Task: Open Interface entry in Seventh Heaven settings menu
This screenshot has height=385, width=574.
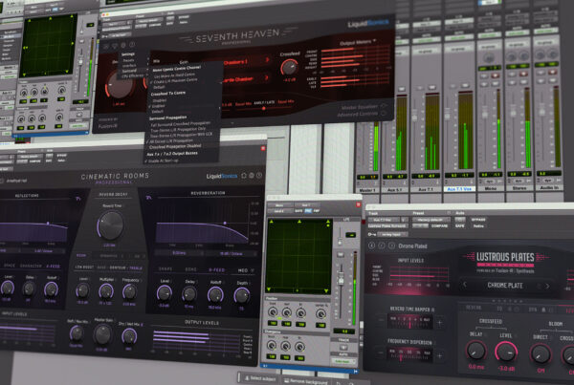Action: point(129,66)
